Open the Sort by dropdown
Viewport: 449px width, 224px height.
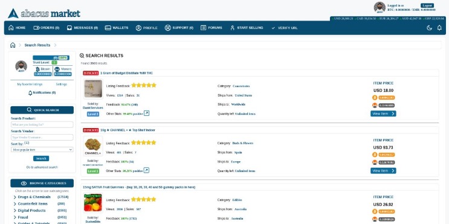(x=42, y=150)
